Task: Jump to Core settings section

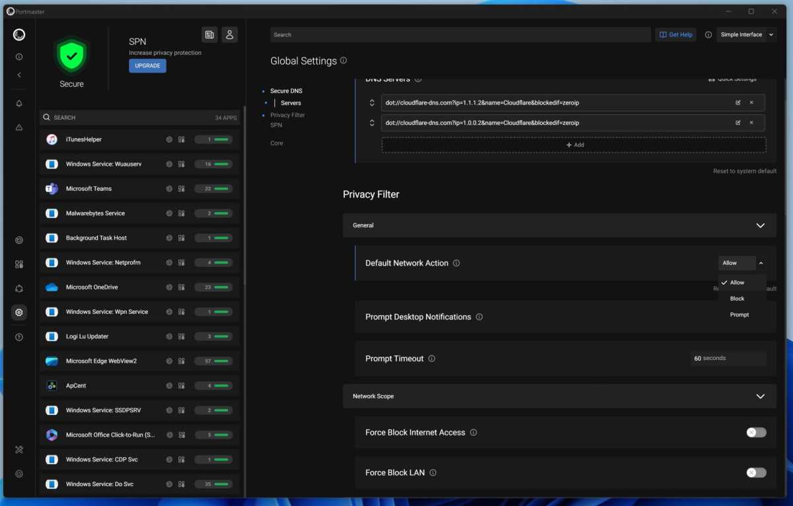Action: (276, 143)
